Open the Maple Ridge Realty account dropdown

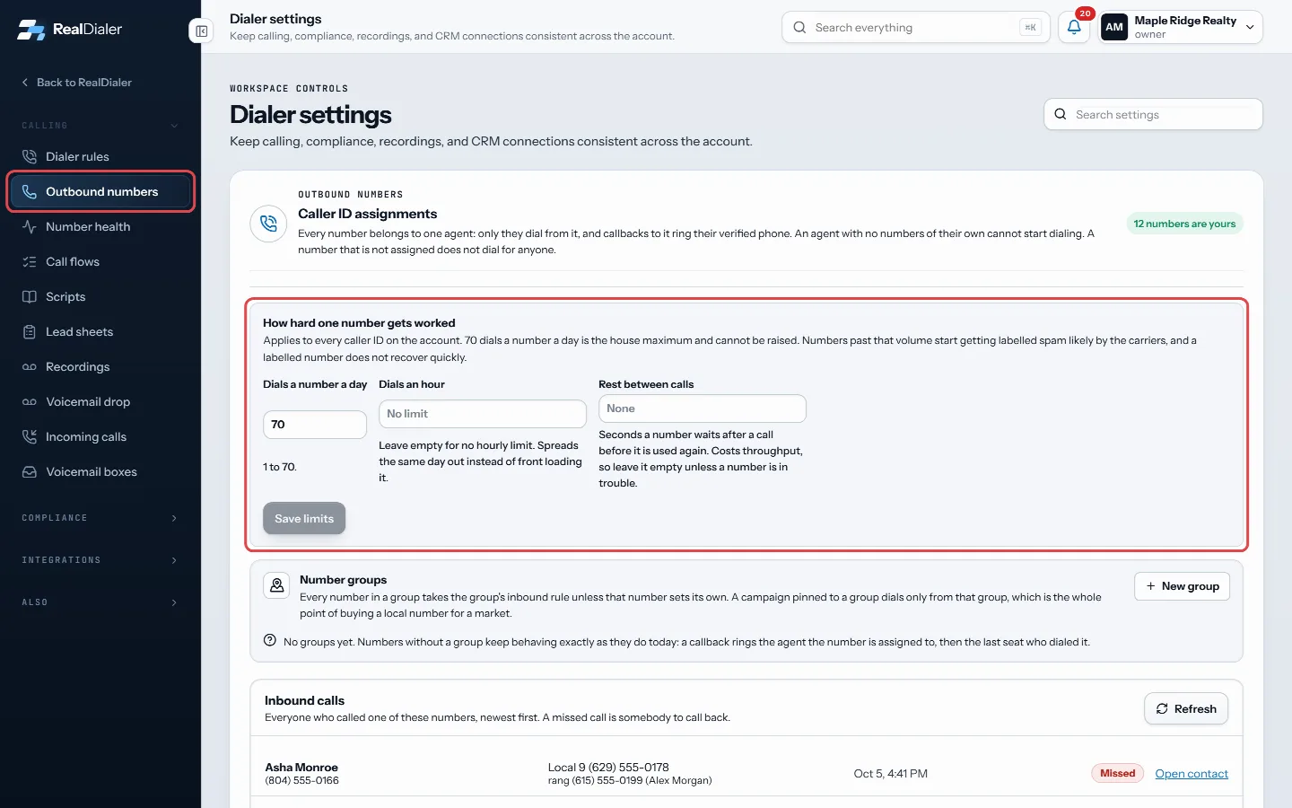pyautogui.click(x=1181, y=27)
